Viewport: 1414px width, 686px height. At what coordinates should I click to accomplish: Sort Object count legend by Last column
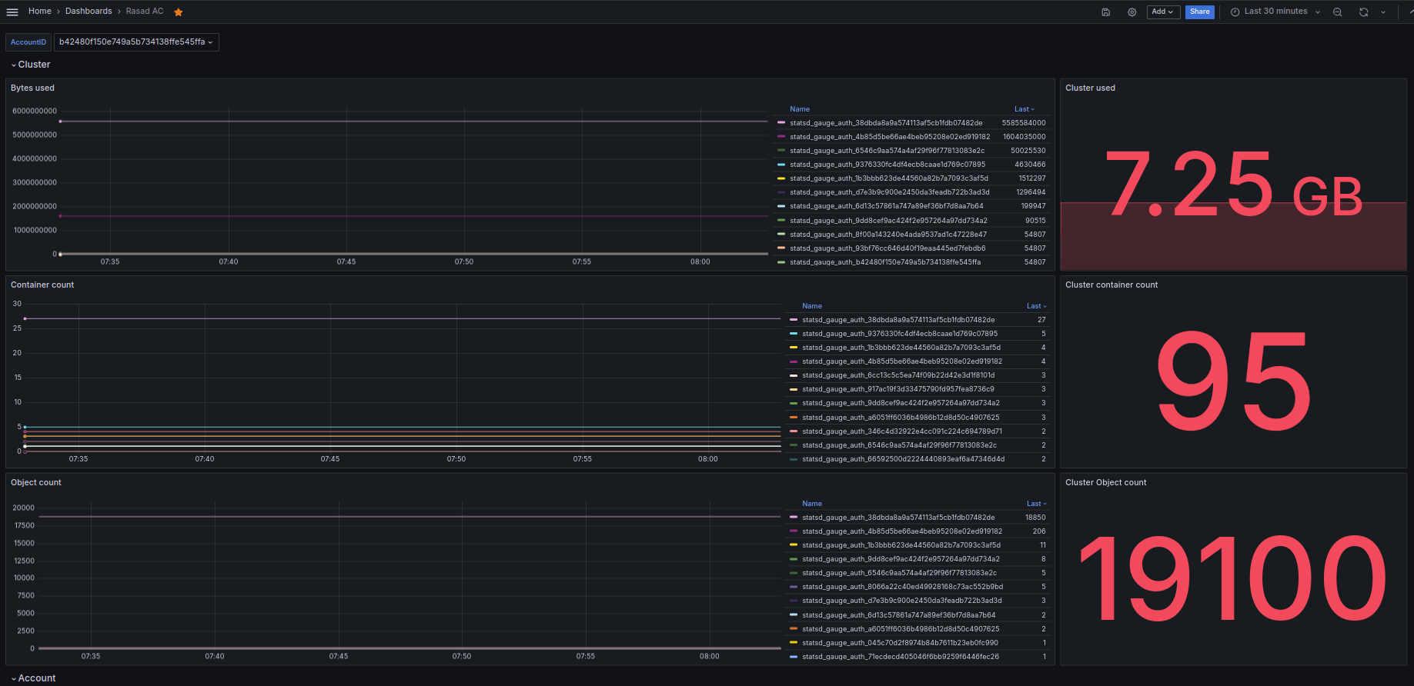[1036, 504]
